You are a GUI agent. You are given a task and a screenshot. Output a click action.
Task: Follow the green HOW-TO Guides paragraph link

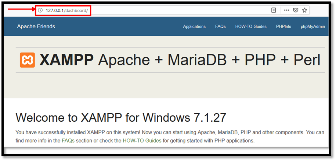[142, 140]
